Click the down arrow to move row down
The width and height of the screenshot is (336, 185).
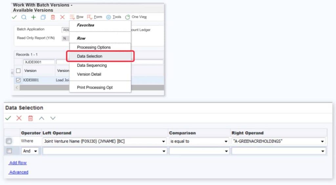point(52,118)
